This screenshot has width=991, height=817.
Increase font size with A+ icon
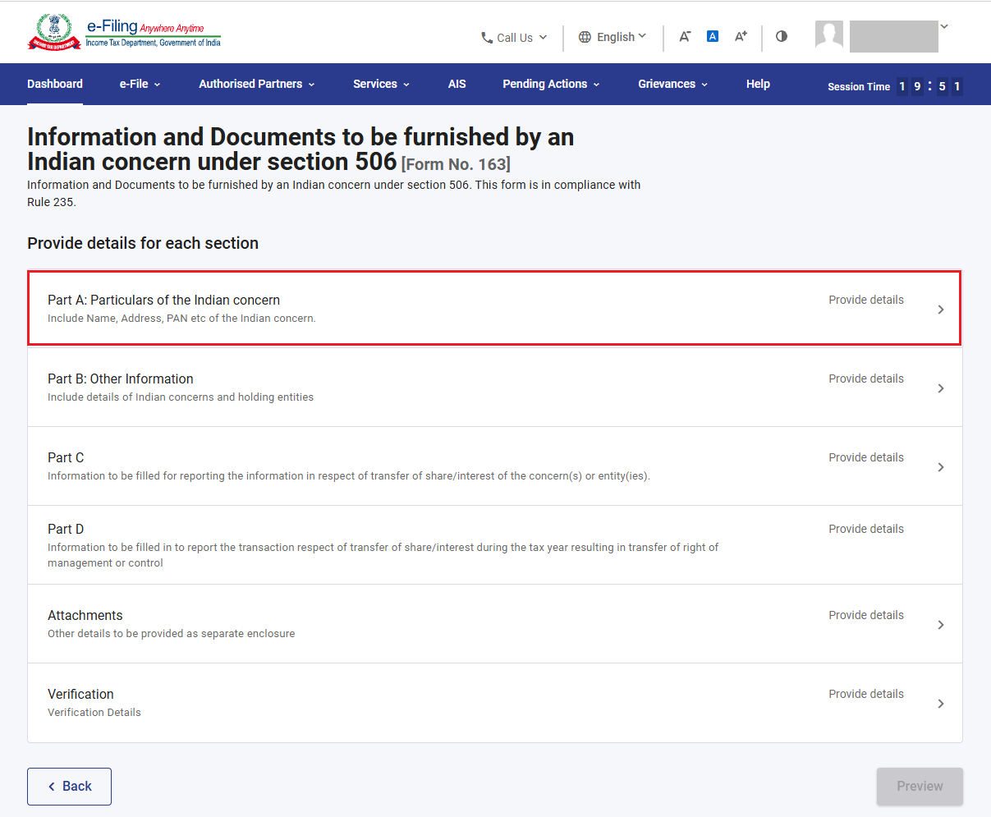pos(741,36)
